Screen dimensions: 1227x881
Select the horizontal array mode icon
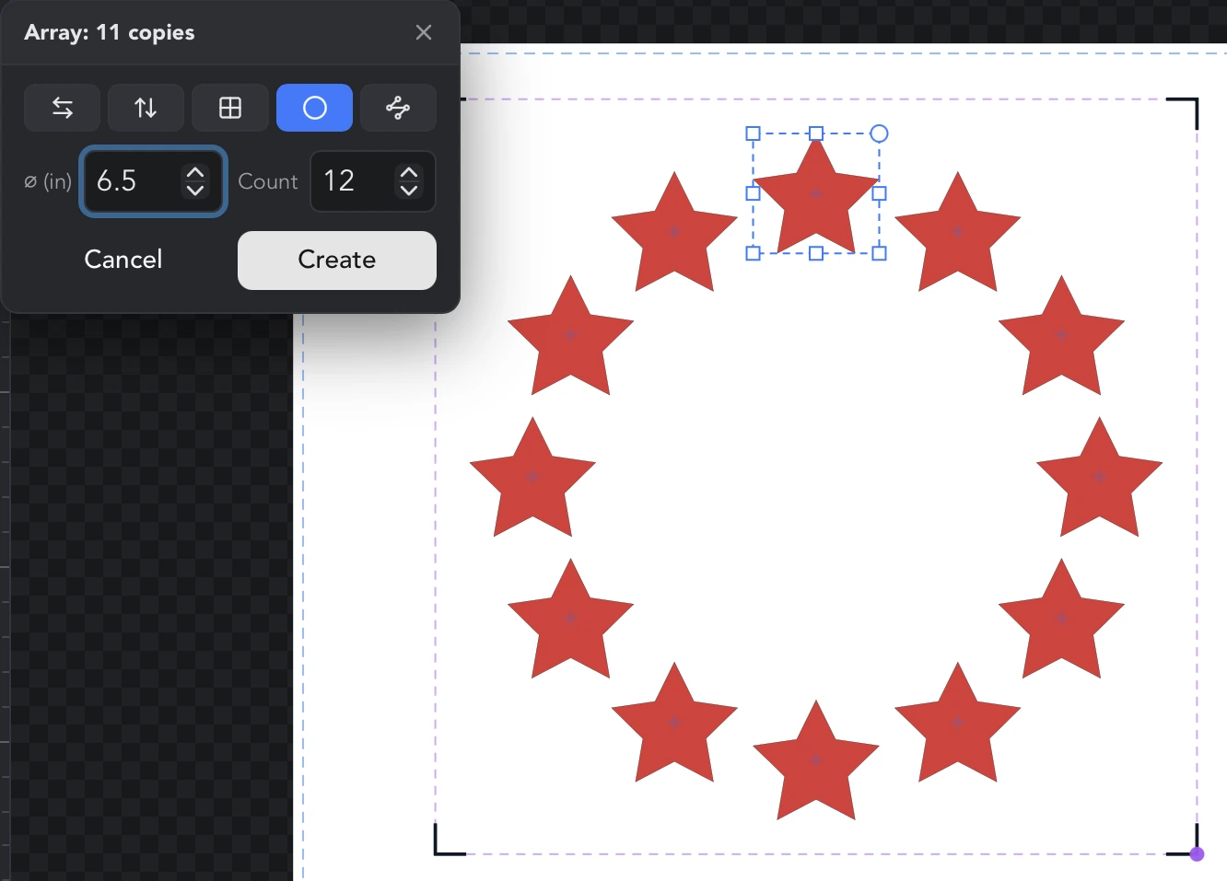click(63, 108)
